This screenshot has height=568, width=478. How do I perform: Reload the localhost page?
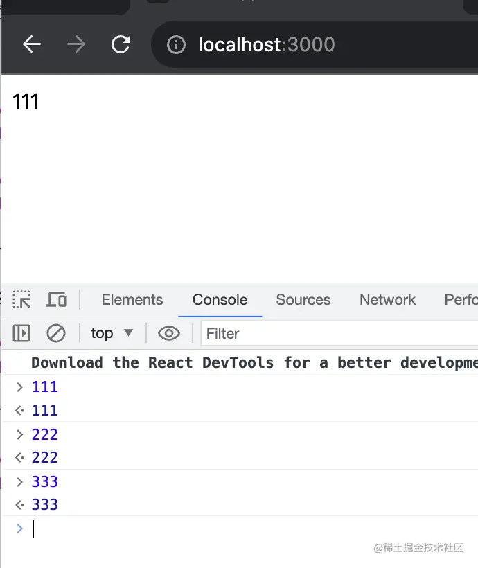click(x=121, y=44)
